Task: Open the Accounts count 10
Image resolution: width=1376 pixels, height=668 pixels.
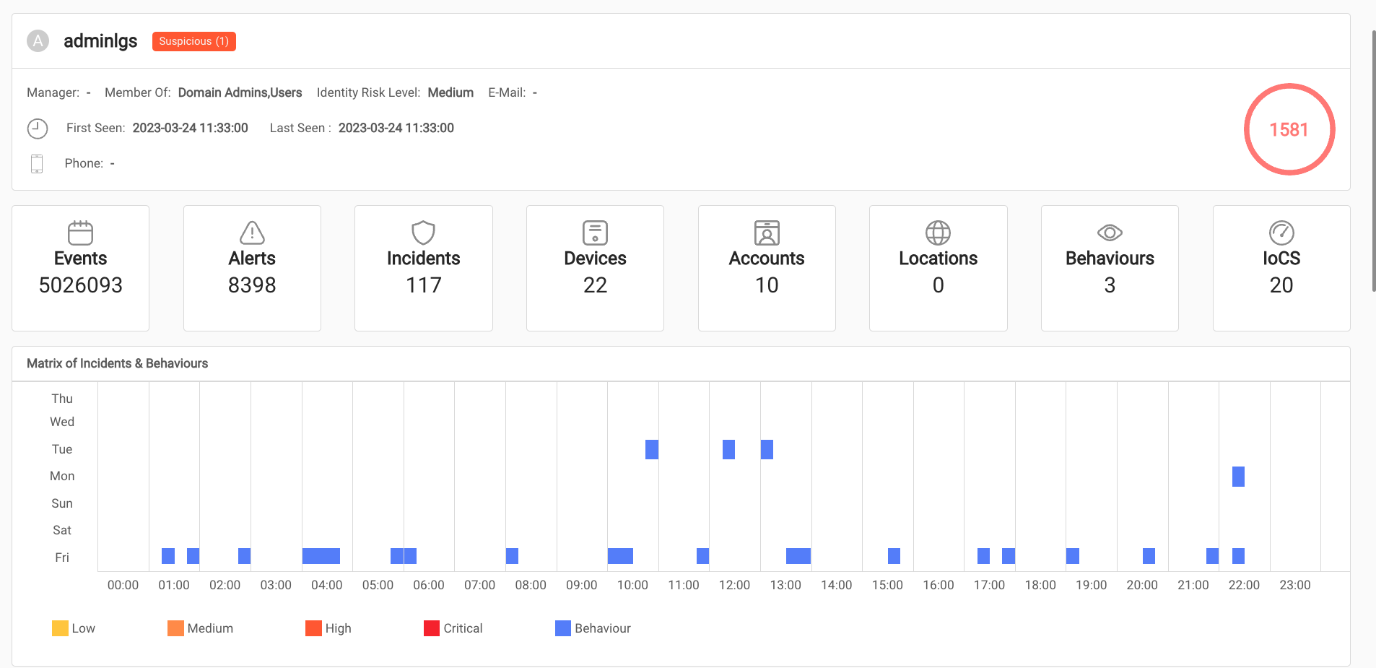Action: coord(767,285)
